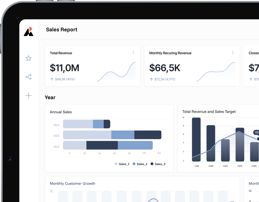
Task: Click the $11,0M total revenue value
Action: [x=64, y=68]
